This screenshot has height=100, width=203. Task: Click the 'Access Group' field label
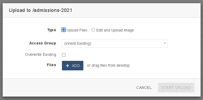click(x=43, y=43)
